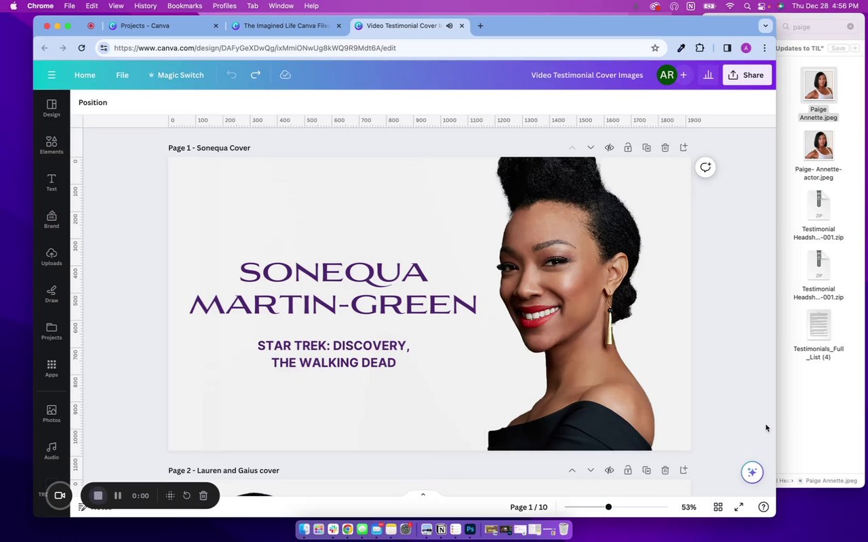The image size is (868, 542).
Task: Move Page 2 up with chevron
Action: (x=572, y=470)
